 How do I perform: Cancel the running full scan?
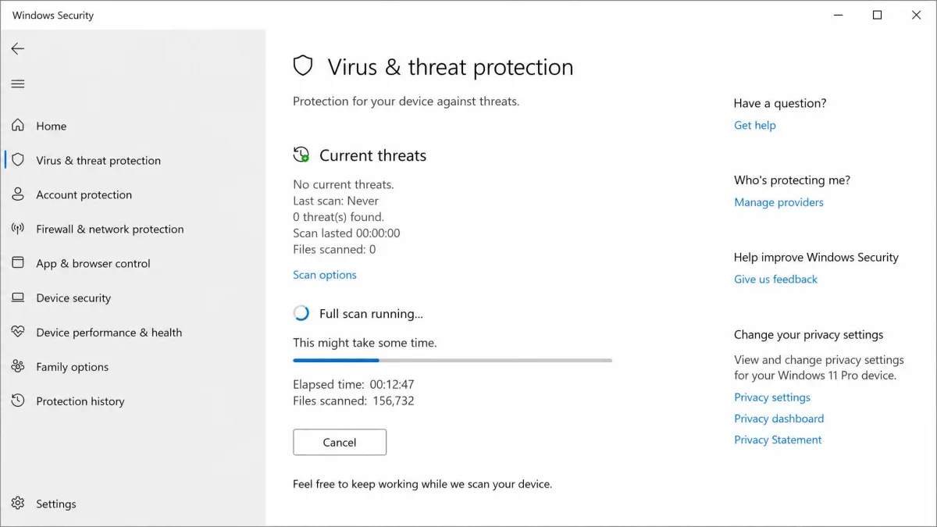coord(340,442)
